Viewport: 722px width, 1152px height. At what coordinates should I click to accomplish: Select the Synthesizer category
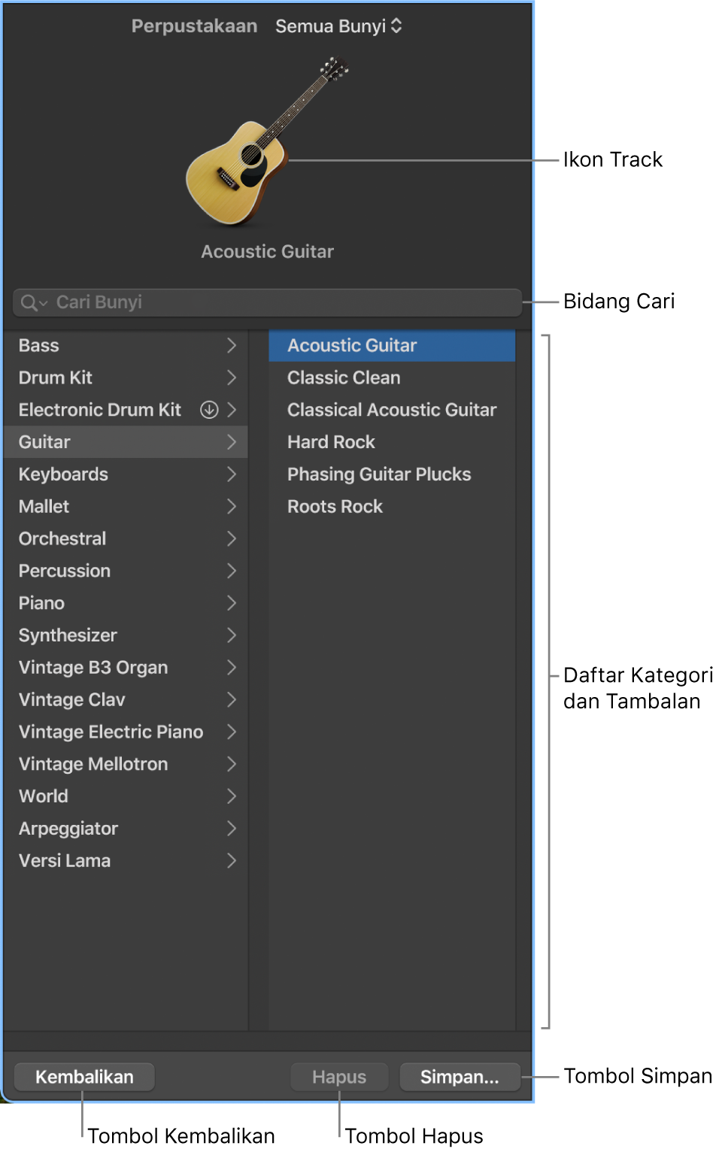[x=68, y=635]
